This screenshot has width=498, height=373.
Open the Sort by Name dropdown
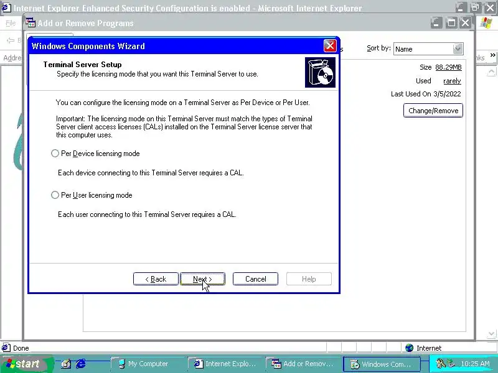coord(458,49)
